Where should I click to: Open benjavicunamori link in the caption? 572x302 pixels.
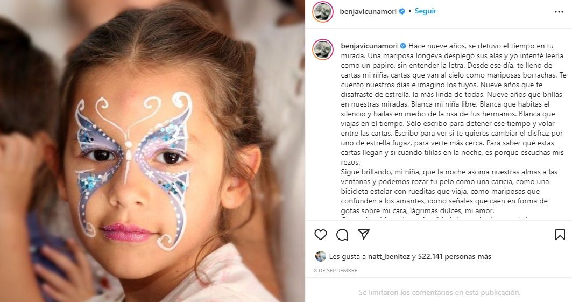[369, 46]
